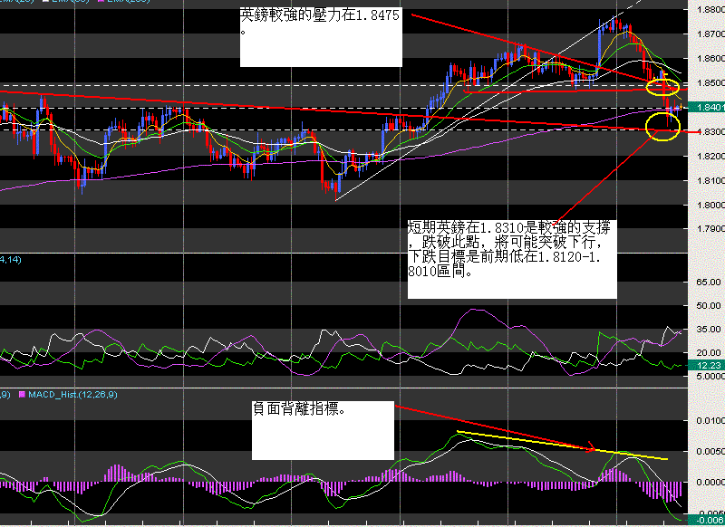Viewport: 725px width, 527px height.
Task: Click the 1.8600 price axis label
Action: [710, 59]
